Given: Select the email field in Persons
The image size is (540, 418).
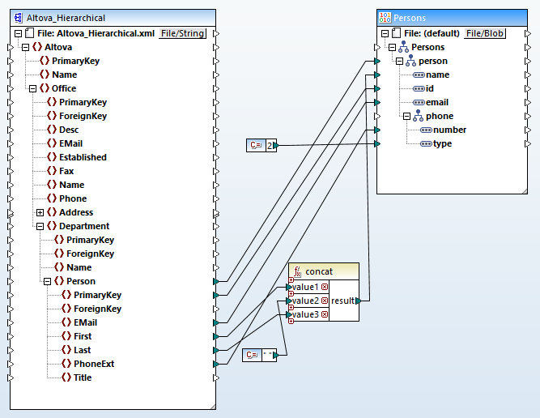Looking at the screenshot, I should (x=436, y=102).
